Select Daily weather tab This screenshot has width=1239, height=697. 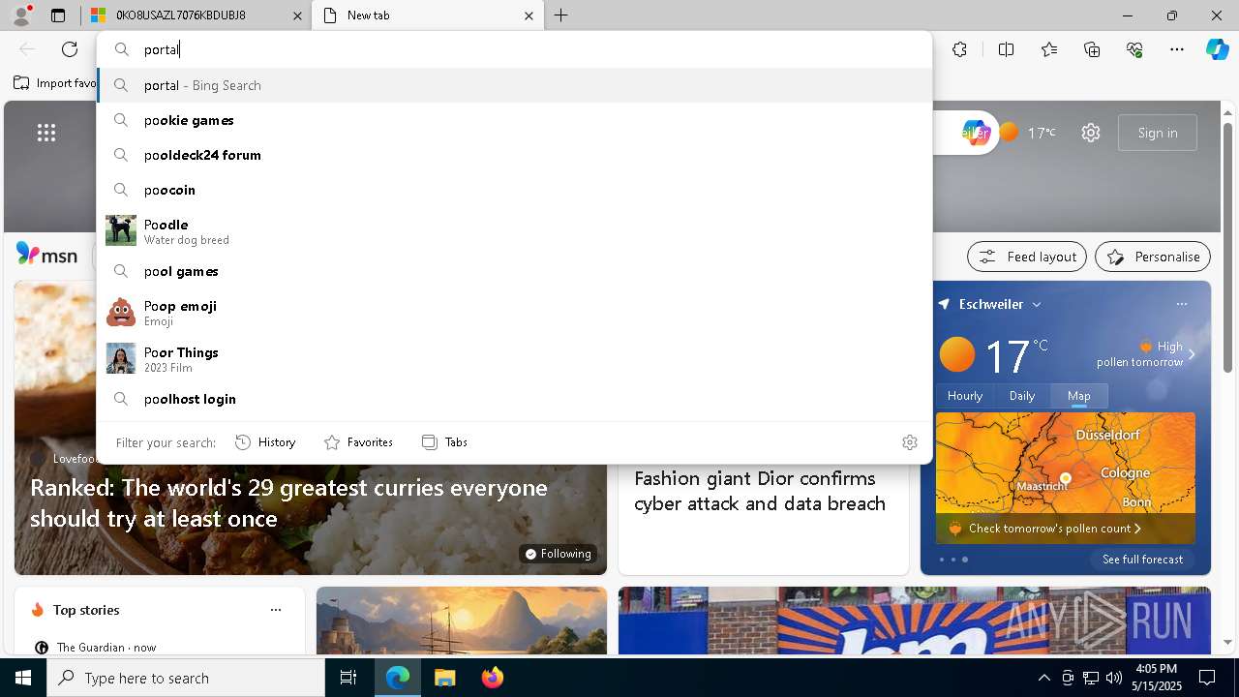[x=1022, y=395]
